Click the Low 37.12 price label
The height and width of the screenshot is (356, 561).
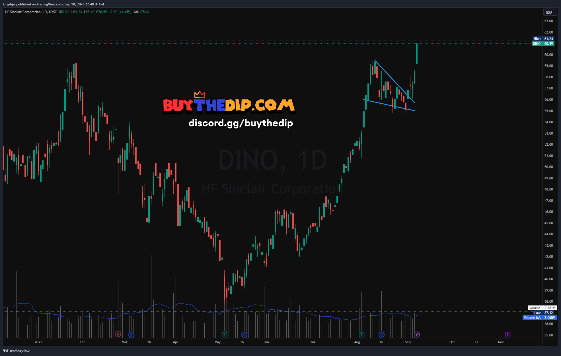[543, 313]
